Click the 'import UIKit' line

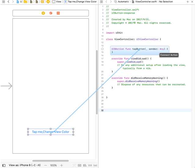click(114, 33)
